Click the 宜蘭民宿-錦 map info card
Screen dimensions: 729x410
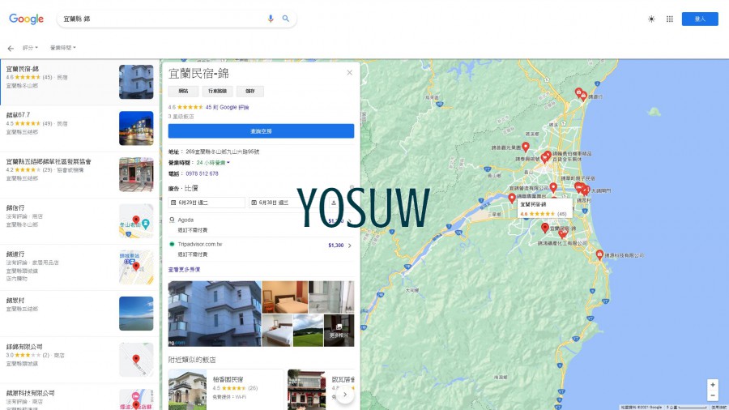point(544,209)
